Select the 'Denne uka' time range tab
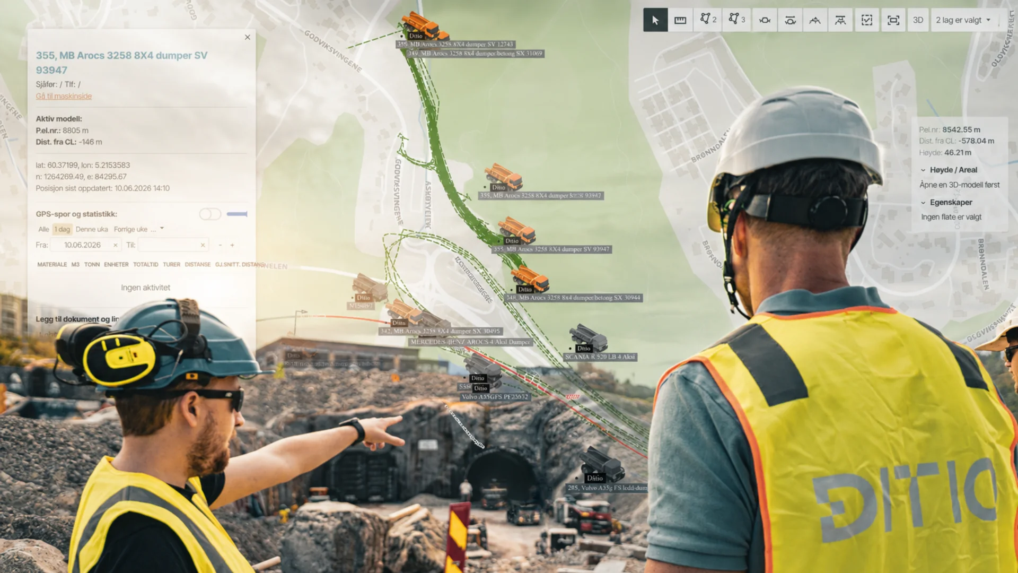This screenshot has height=573, width=1018. [92, 229]
